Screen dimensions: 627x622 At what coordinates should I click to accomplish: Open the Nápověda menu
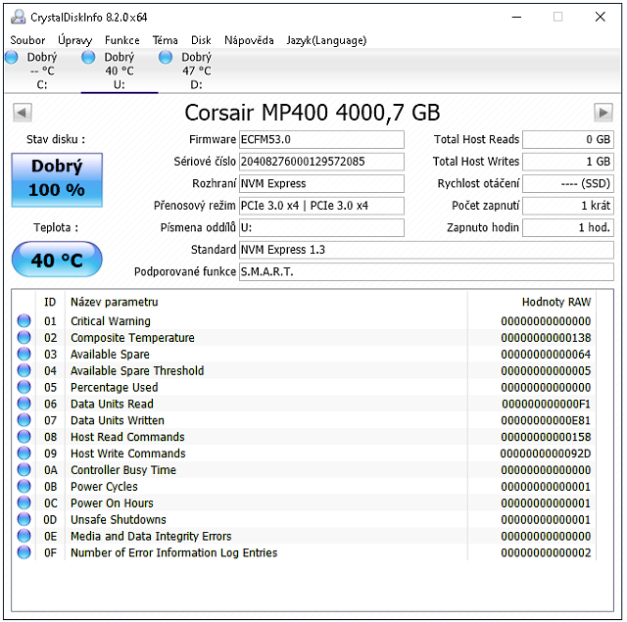point(249,40)
